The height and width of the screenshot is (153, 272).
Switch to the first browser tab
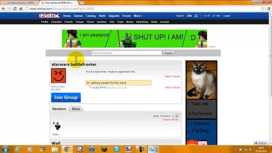point(20,3)
